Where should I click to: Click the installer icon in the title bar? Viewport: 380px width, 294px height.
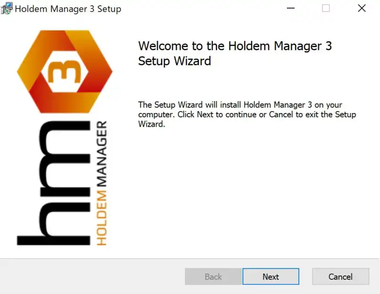point(7,8)
